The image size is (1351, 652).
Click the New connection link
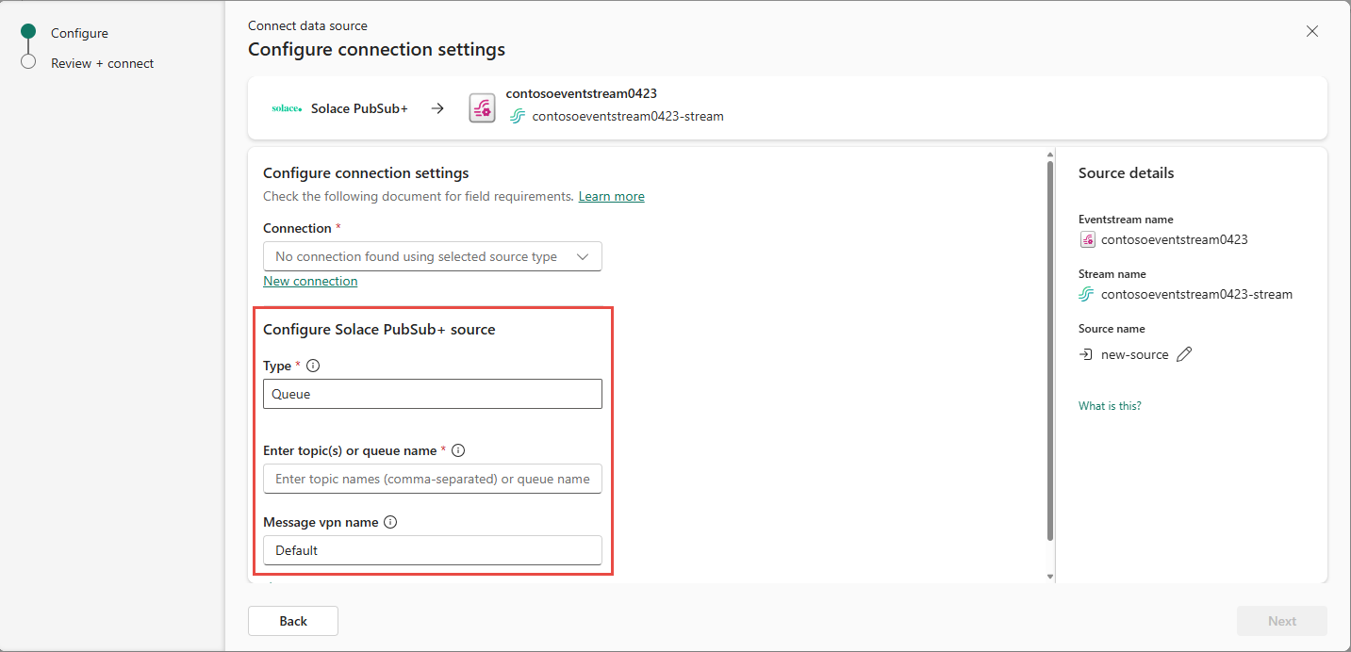[310, 281]
